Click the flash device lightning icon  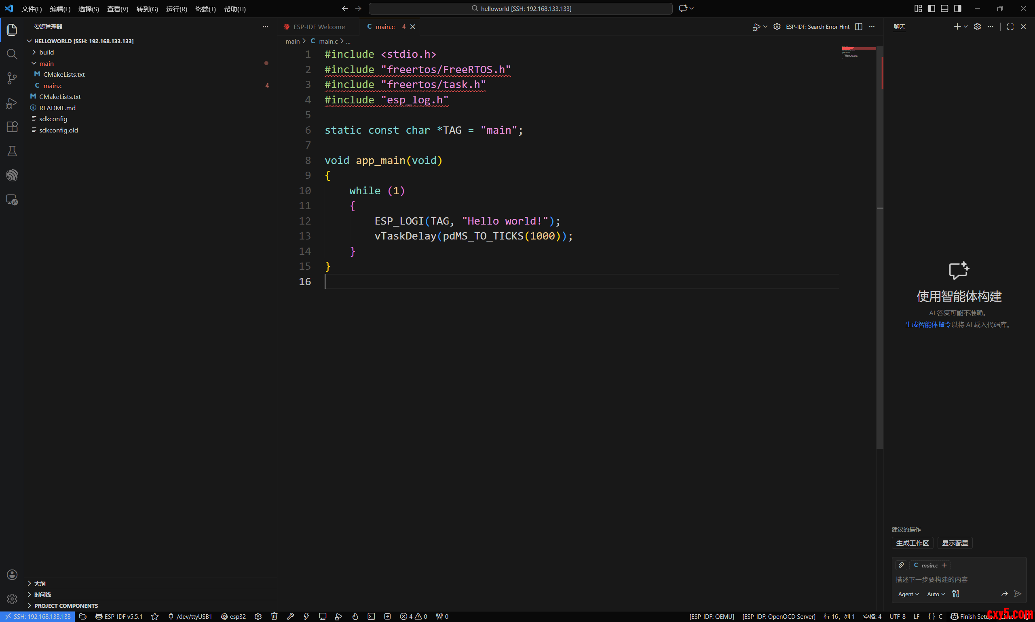(307, 616)
